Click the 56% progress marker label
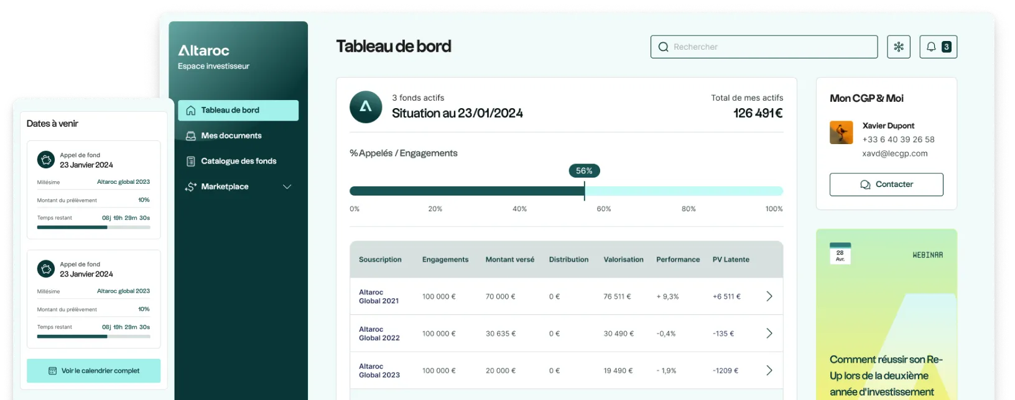Viewport: 1015px width, 400px height. pos(585,171)
